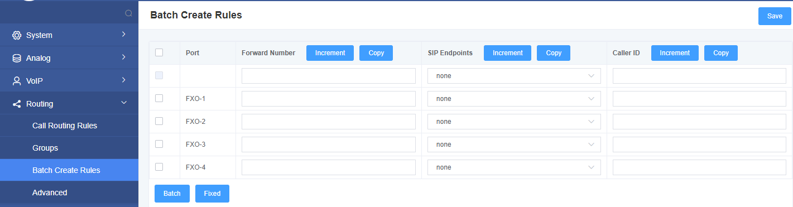Click Increment for Caller ID
Screen dimensions: 793x207
[675, 53]
